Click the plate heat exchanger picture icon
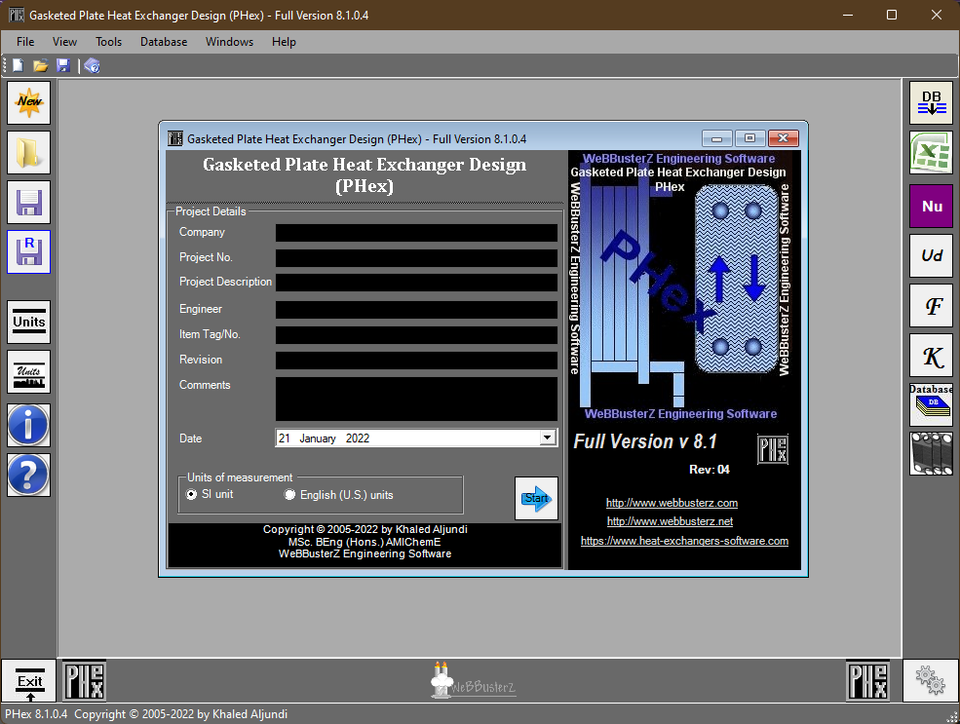This screenshot has width=960, height=724. [x=931, y=454]
